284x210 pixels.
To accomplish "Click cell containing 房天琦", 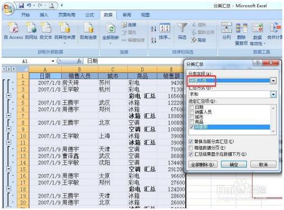I will point(80,83).
